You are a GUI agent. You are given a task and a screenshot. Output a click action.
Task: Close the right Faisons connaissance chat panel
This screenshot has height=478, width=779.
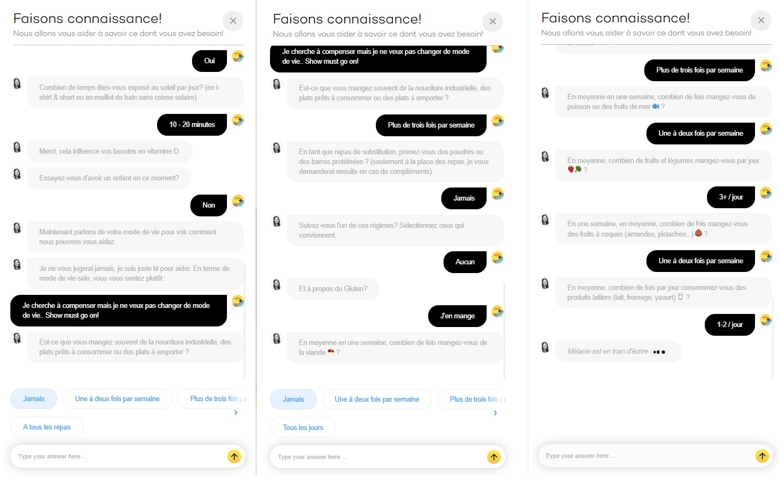pos(761,21)
